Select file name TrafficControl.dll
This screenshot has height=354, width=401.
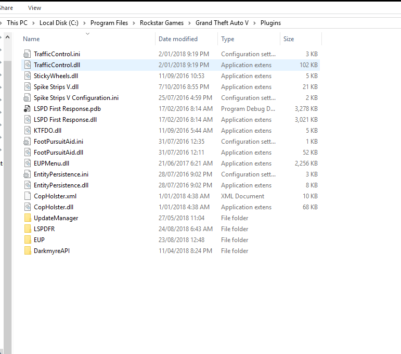coord(57,65)
